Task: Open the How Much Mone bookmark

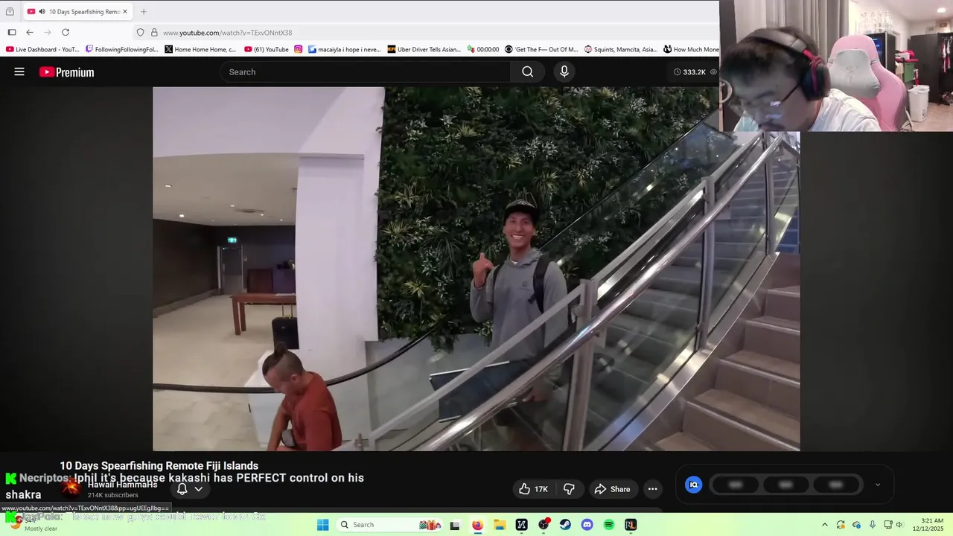Action: pyautogui.click(x=691, y=49)
